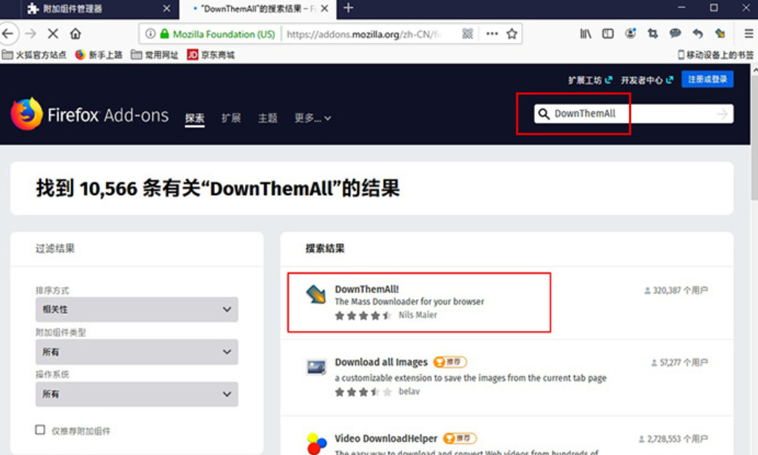Click the DownThemAll search input field
Image resolution: width=758 pixels, height=455 pixels.
633,114
